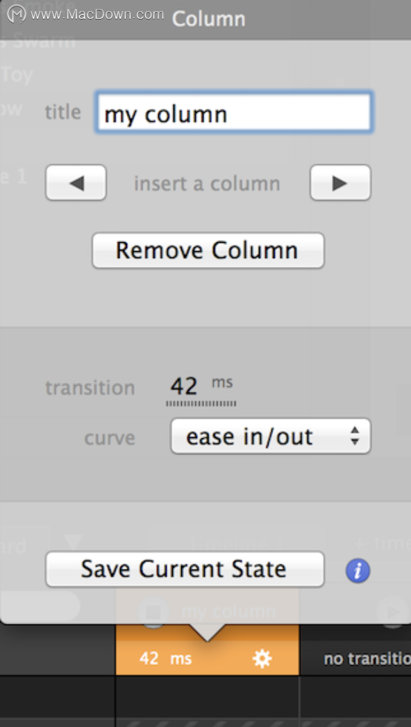Click the insert a column label
411x727 pixels.
pos(208,184)
